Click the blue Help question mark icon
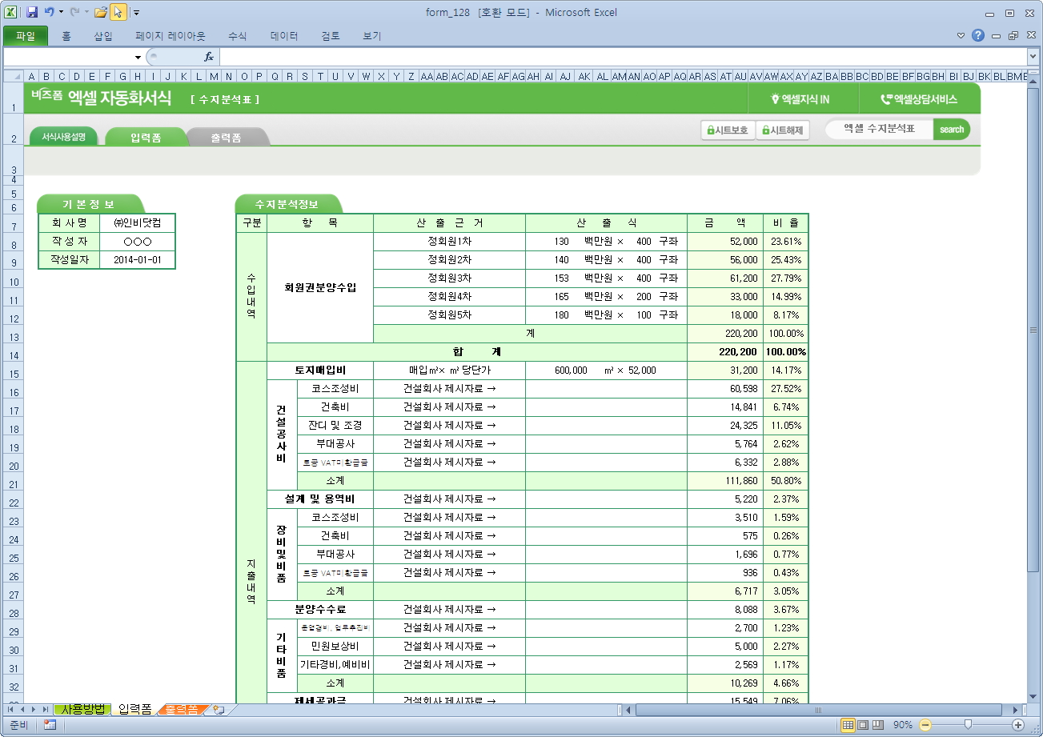Image resolution: width=1043 pixels, height=737 pixels. (x=977, y=35)
